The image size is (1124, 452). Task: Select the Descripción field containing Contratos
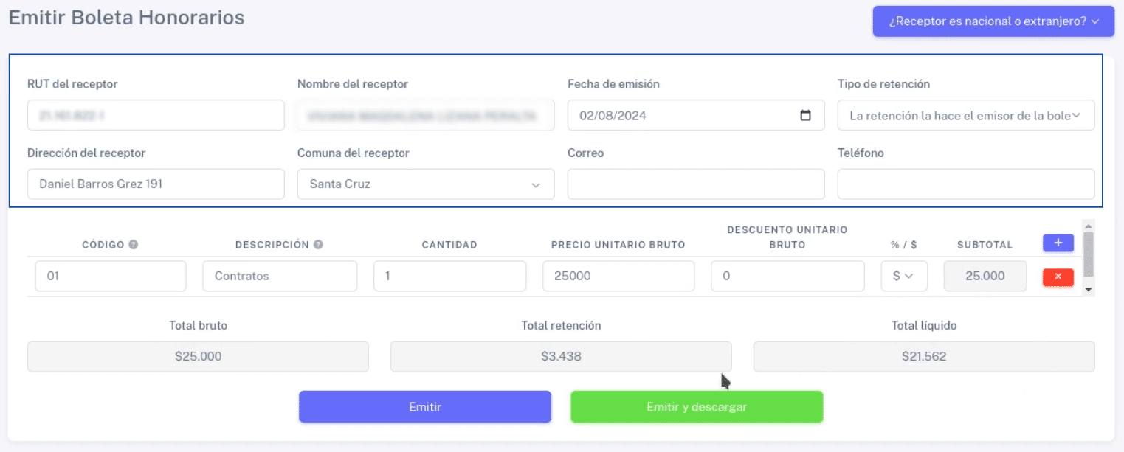pos(280,276)
